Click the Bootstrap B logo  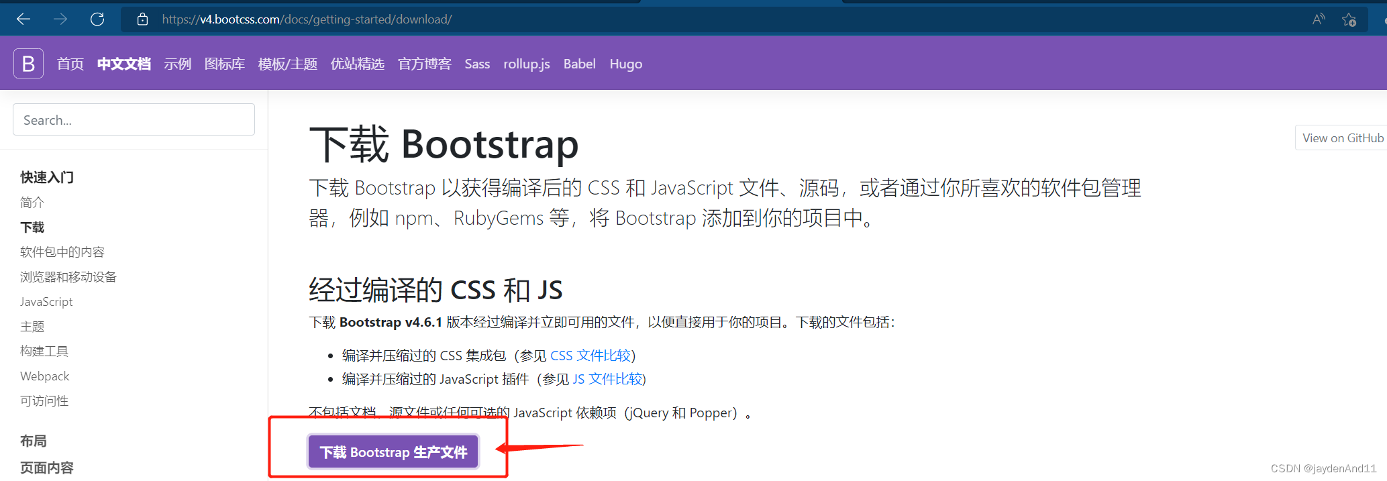(x=28, y=64)
